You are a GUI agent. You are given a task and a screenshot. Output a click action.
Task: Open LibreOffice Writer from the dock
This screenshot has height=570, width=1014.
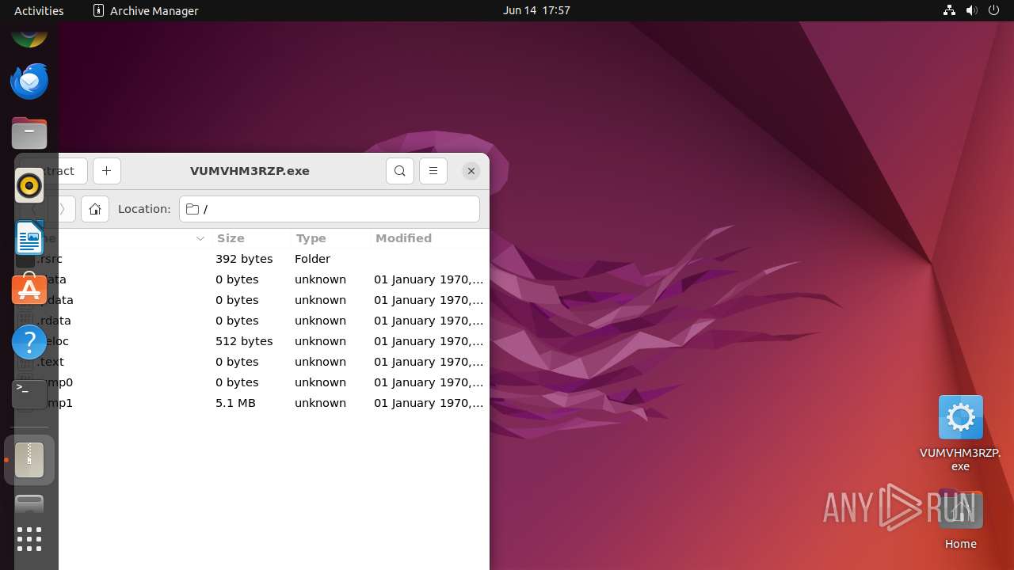pyautogui.click(x=29, y=237)
